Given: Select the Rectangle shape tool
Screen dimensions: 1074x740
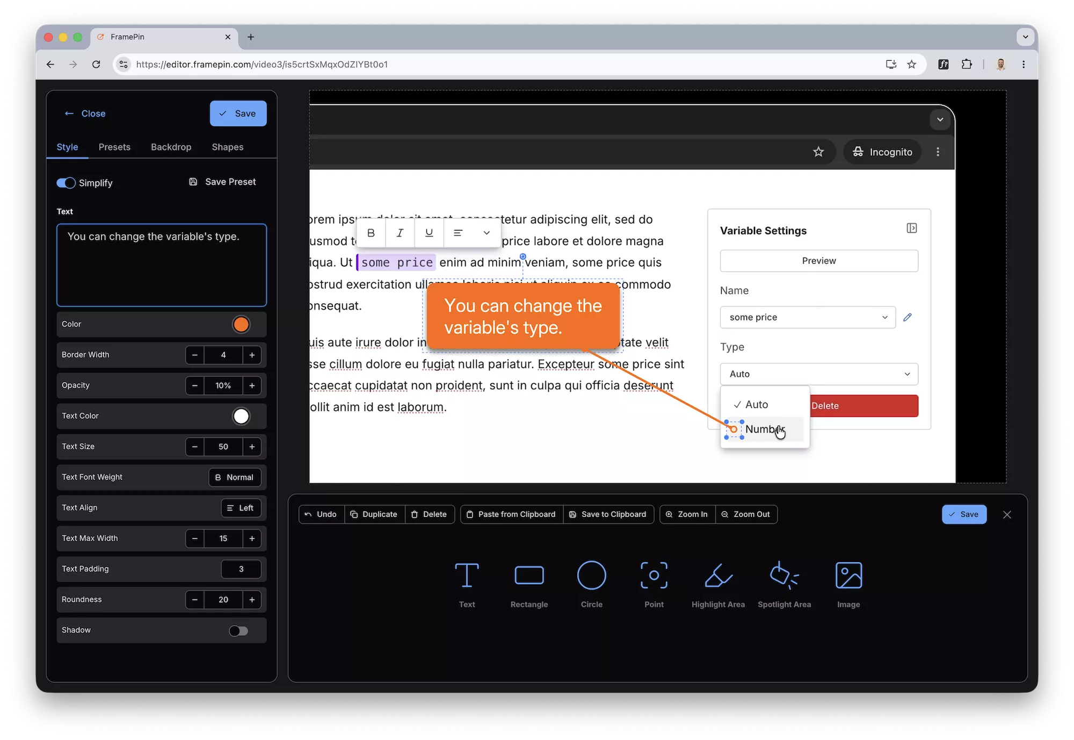Looking at the screenshot, I should pyautogui.click(x=529, y=585).
